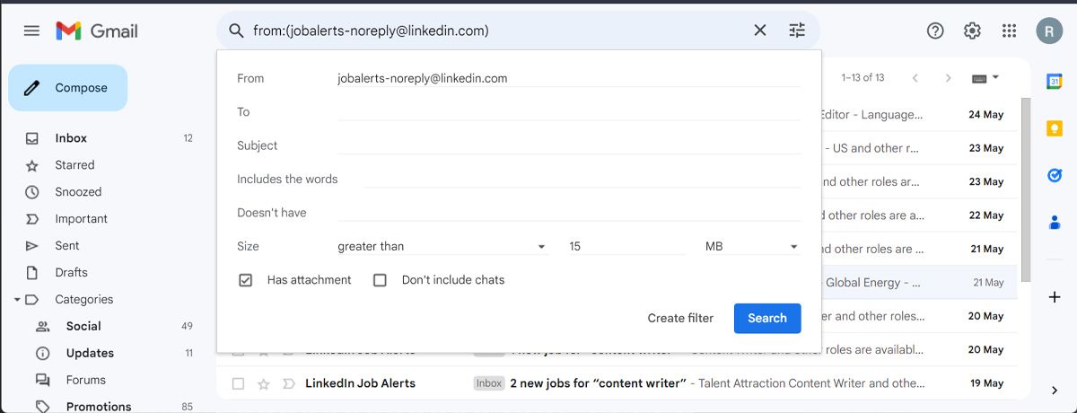Open Google Keep side panel
1077x413 pixels.
(1055, 128)
